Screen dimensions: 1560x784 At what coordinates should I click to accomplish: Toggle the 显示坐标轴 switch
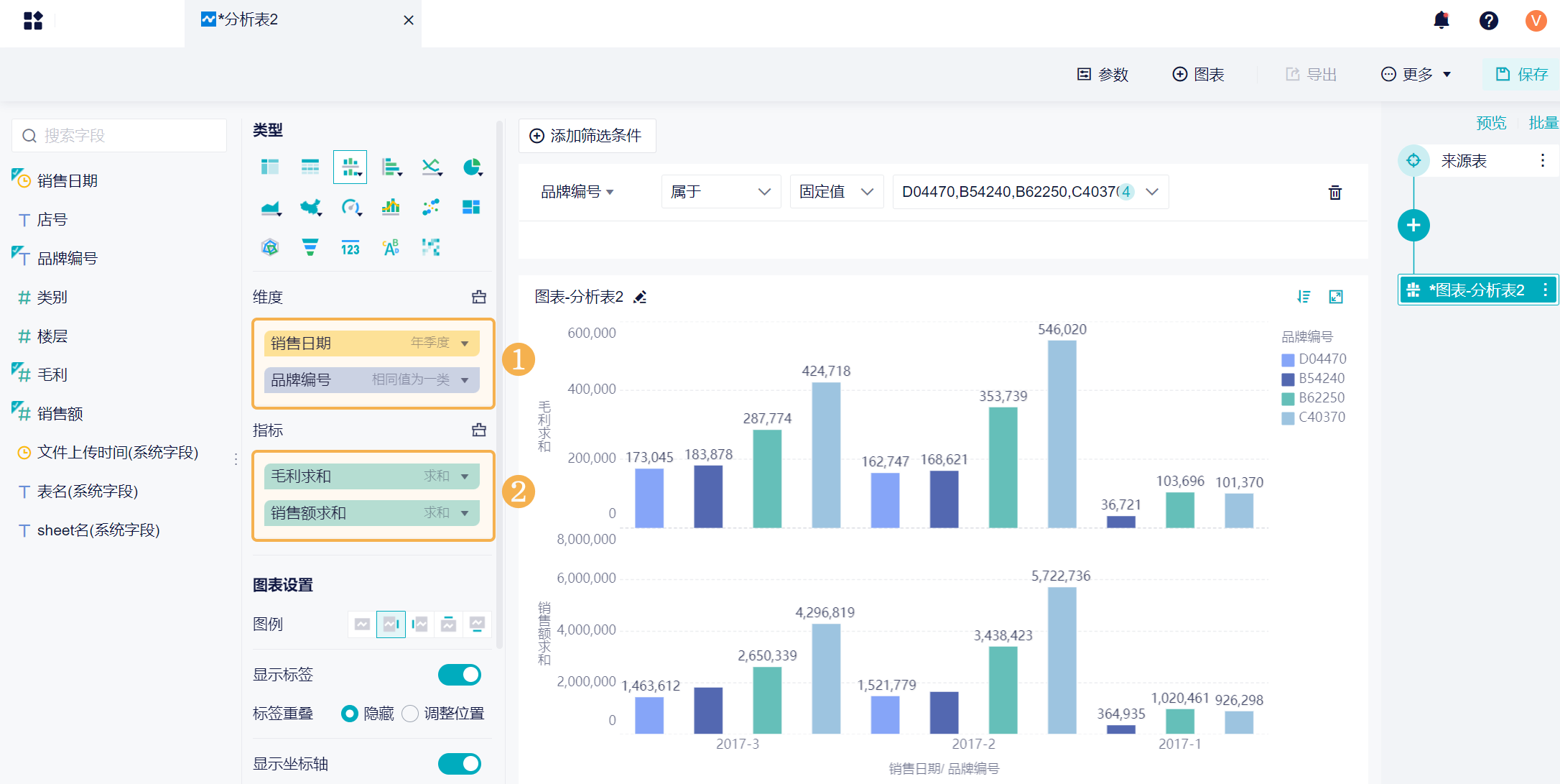[460, 764]
